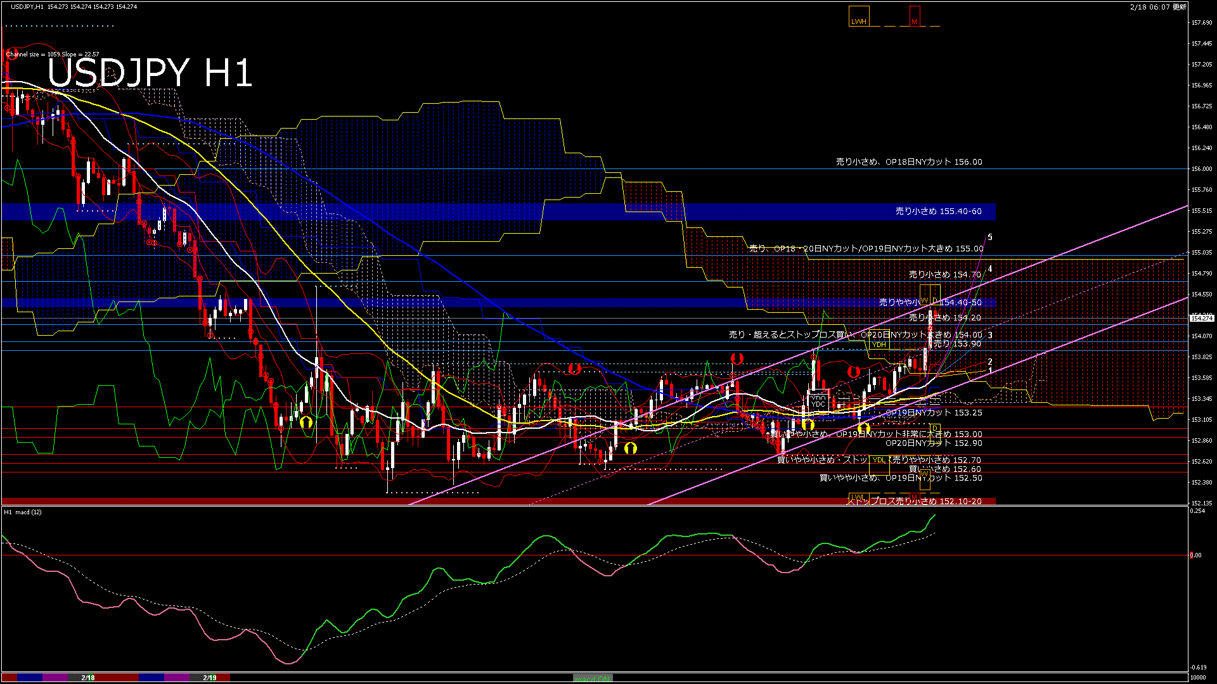1217x684 pixels.
Task: Click the OP19 NY cut 153.25 label
Action: (933, 412)
